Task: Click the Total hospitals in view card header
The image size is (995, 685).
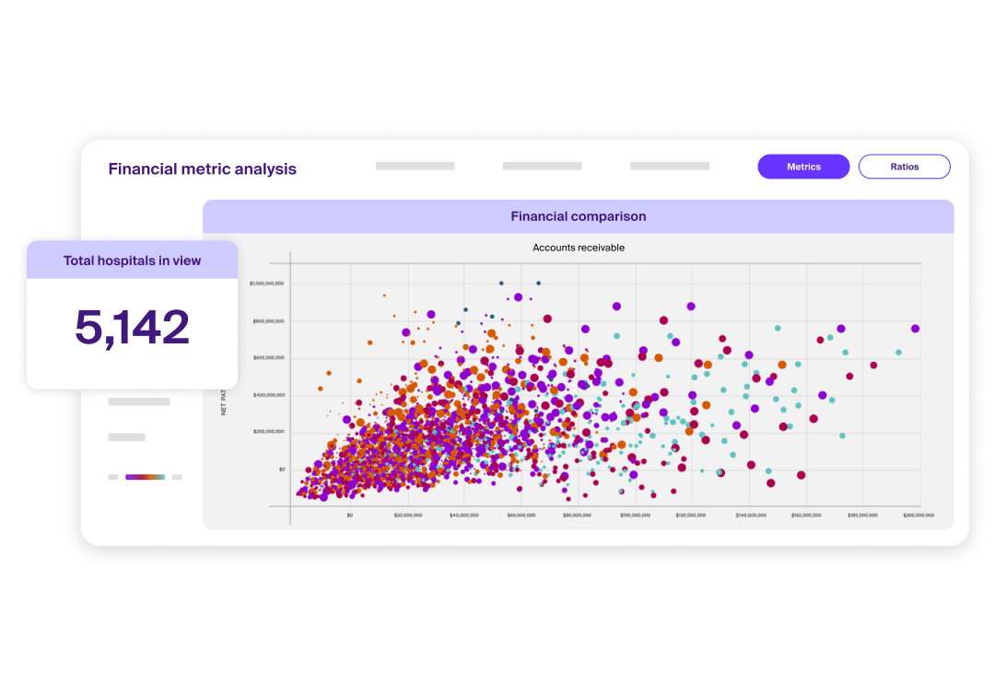Action: pyautogui.click(x=132, y=261)
